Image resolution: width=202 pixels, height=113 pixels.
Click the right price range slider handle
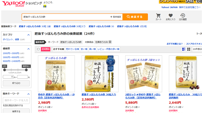[x=26, y=70]
